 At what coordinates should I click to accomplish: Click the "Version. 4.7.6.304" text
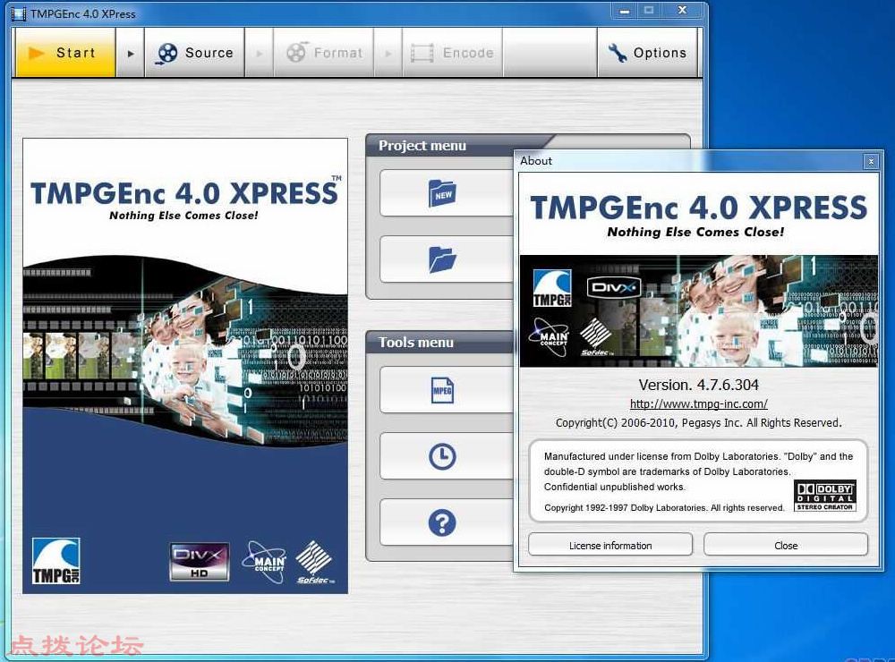[x=699, y=385]
